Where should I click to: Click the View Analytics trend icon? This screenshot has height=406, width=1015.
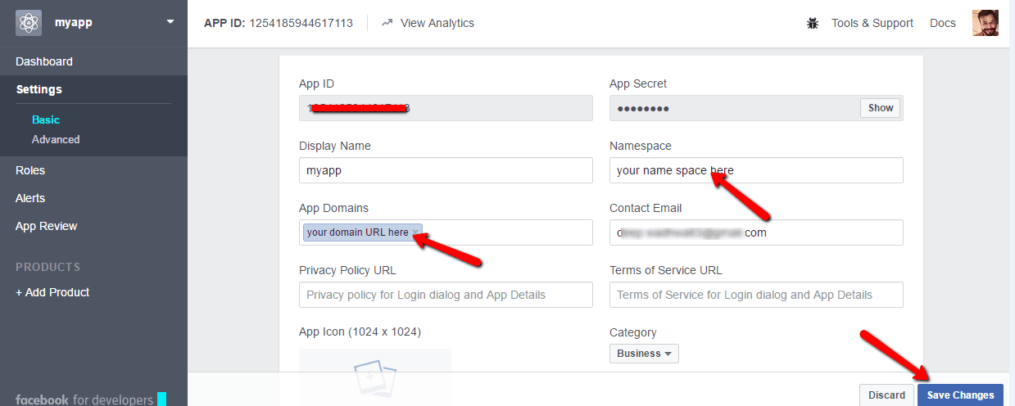pyautogui.click(x=387, y=23)
